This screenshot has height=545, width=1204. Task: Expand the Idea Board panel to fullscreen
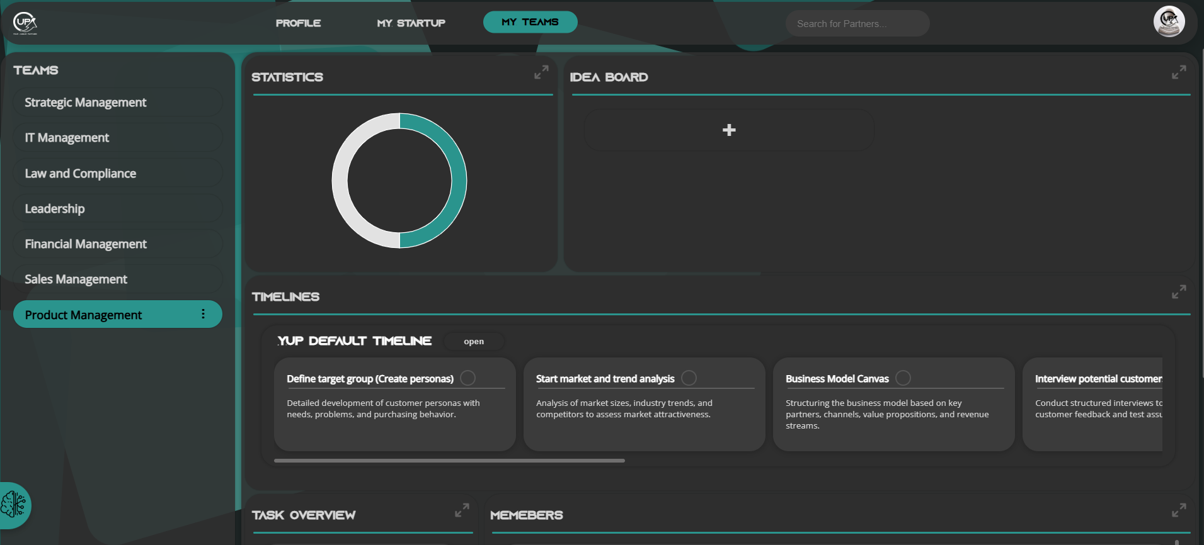[x=1179, y=72]
